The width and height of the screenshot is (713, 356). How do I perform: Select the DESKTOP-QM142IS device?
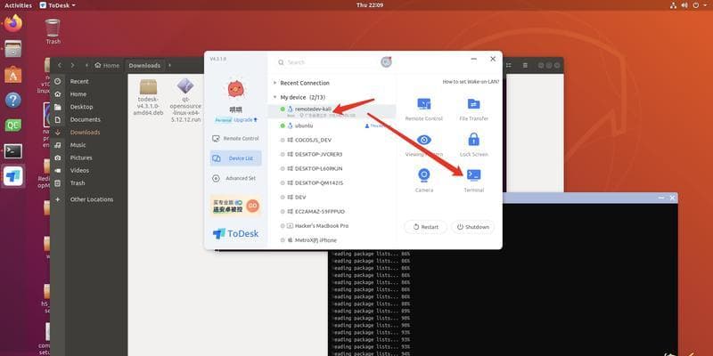pos(332,183)
